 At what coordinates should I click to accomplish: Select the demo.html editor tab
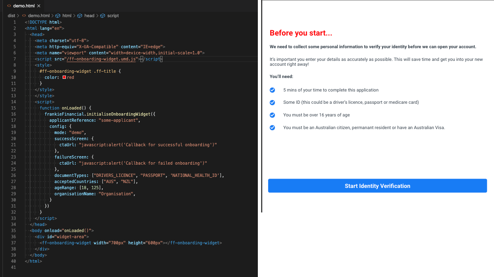pos(24,6)
